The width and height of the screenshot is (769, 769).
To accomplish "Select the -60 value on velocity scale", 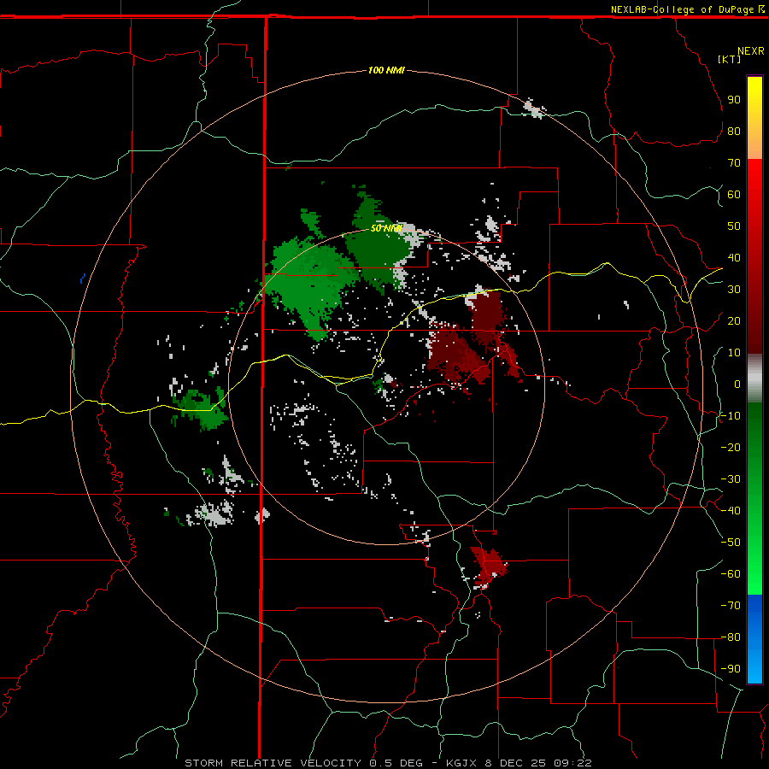I will (x=731, y=574).
